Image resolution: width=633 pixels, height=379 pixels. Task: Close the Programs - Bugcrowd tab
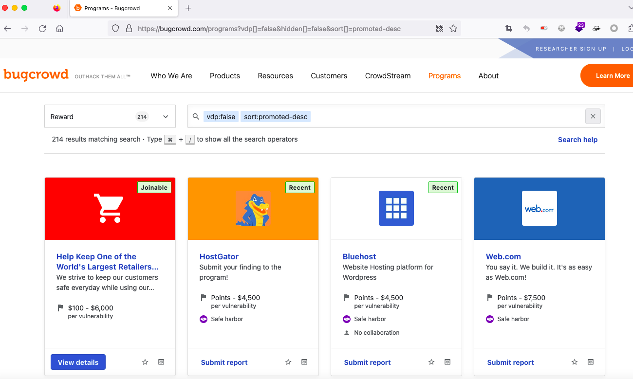tap(169, 8)
